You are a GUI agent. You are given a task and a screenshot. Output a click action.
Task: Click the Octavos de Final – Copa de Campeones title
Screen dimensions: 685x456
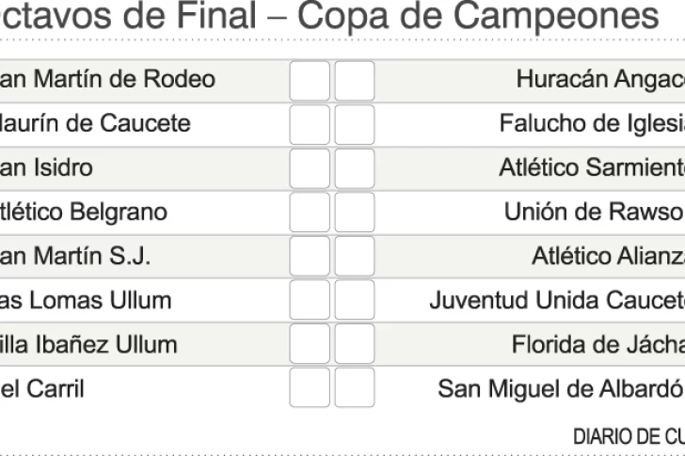[329, 19]
